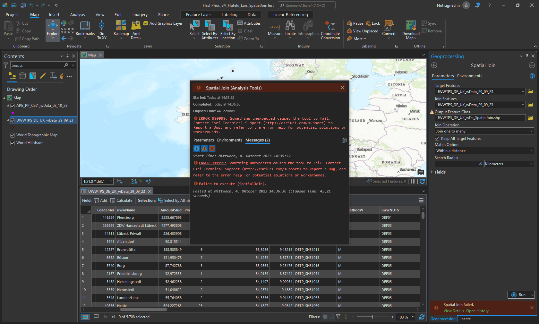Click Calculate field button
The height and width of the screenshot is (324, 539).
coord(121,200)
